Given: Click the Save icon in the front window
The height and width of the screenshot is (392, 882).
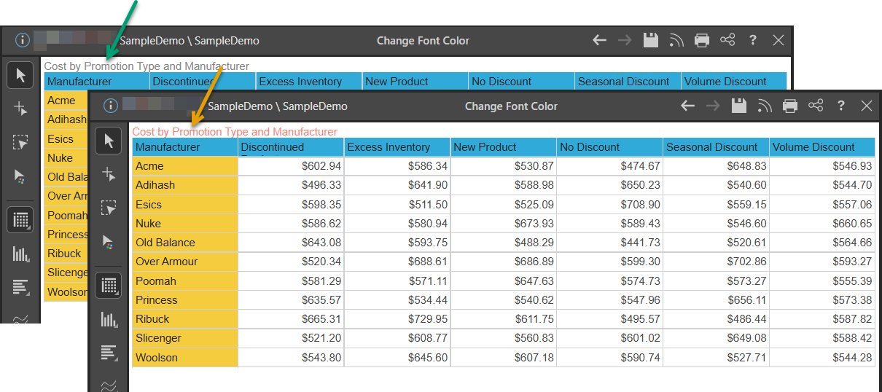Looking at the screenshot, I should click(x=739, y=106).
